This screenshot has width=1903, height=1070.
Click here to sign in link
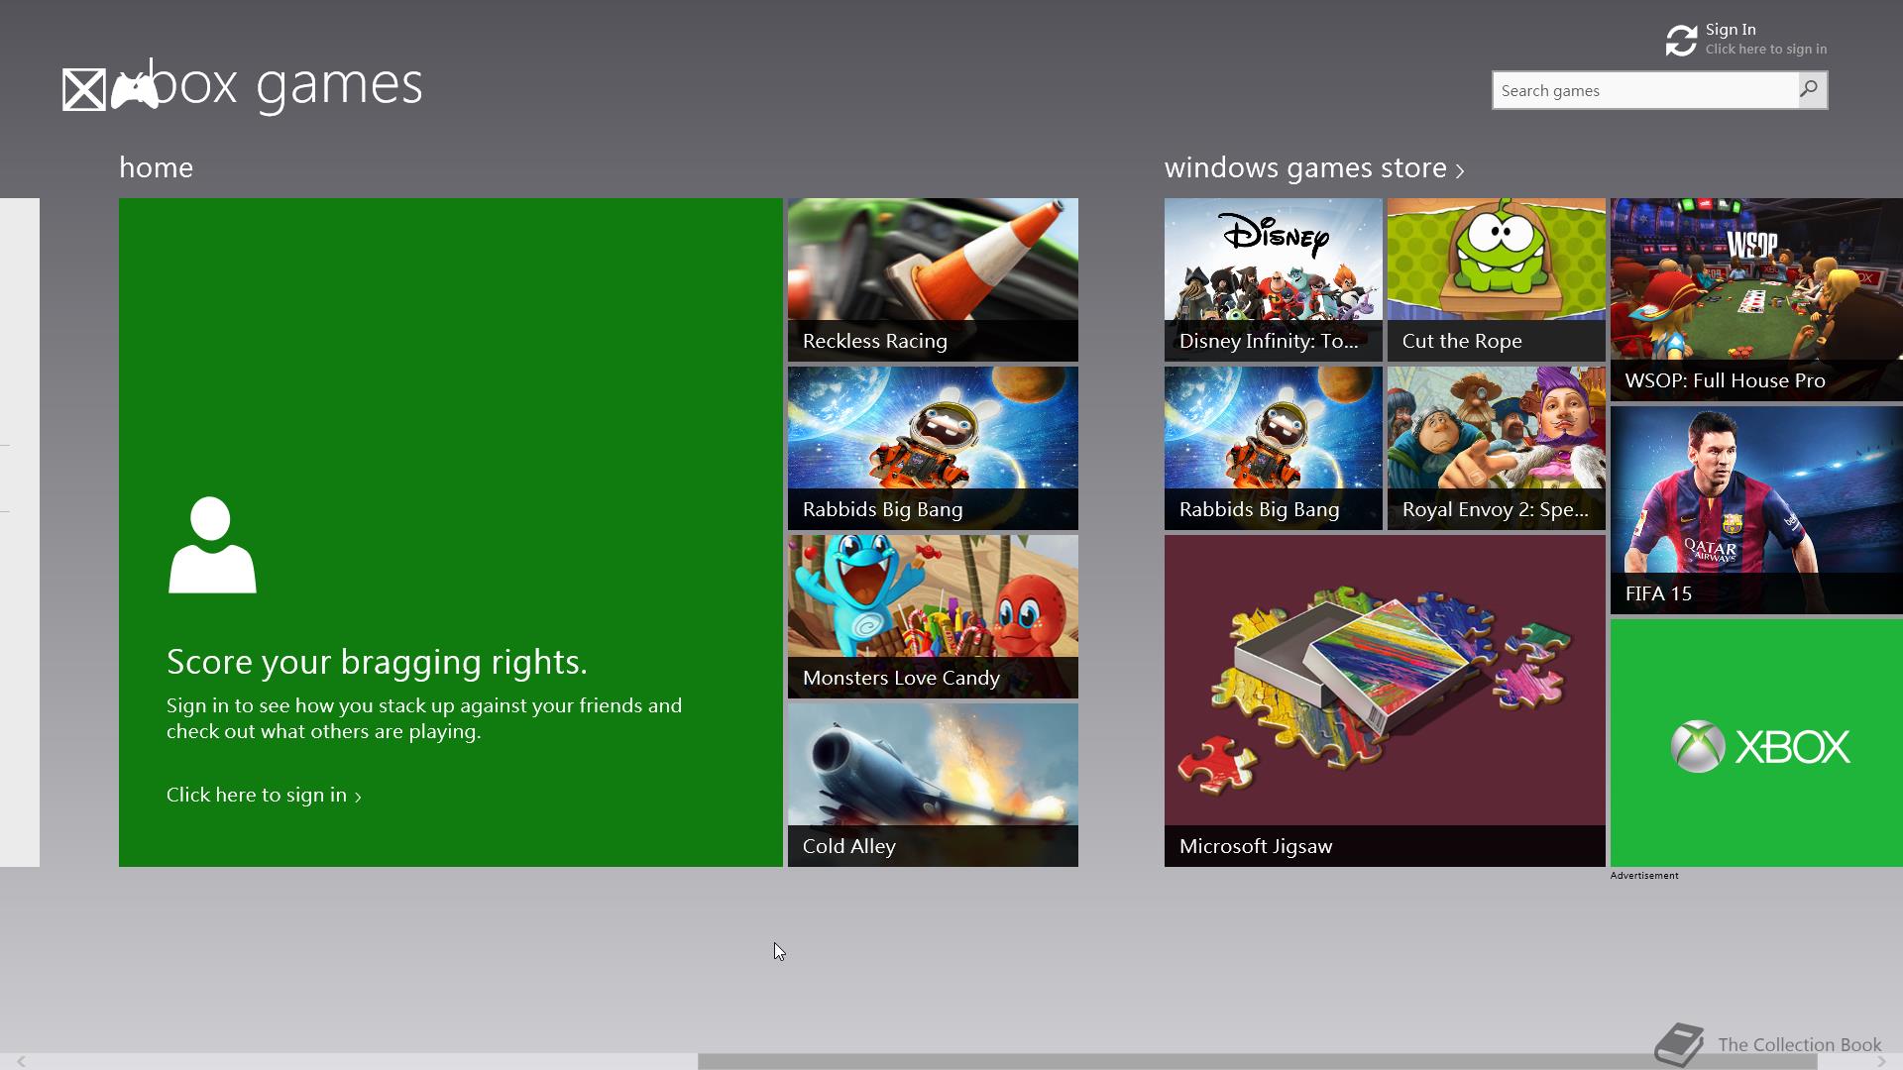pyautogui.click(x=264, y=796)
